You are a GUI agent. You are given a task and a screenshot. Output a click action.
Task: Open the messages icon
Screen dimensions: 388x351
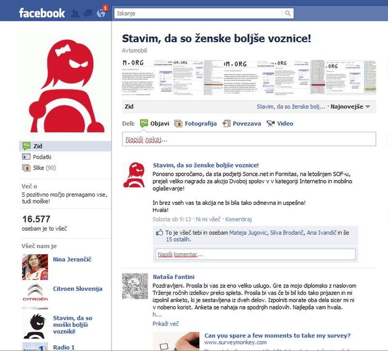88,14
